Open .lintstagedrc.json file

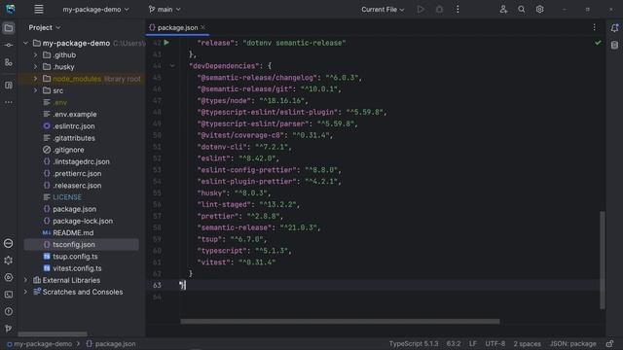tap(82, 161)
